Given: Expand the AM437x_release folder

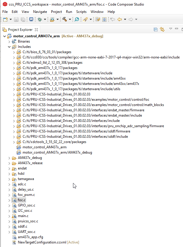Looking at the screenshot, I should pyautogui.click(x=9, y=163).
